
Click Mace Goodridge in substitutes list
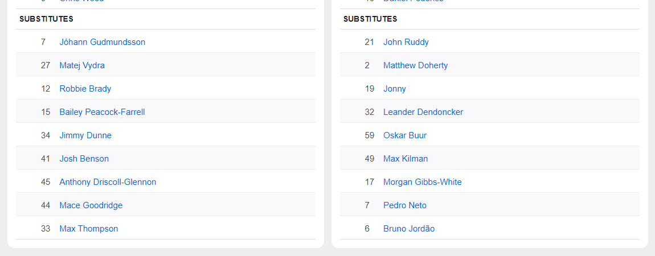pyautogui.click(x=91, y=205)
